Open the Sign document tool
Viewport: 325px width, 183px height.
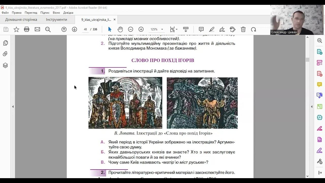click(x=222, y=29)
